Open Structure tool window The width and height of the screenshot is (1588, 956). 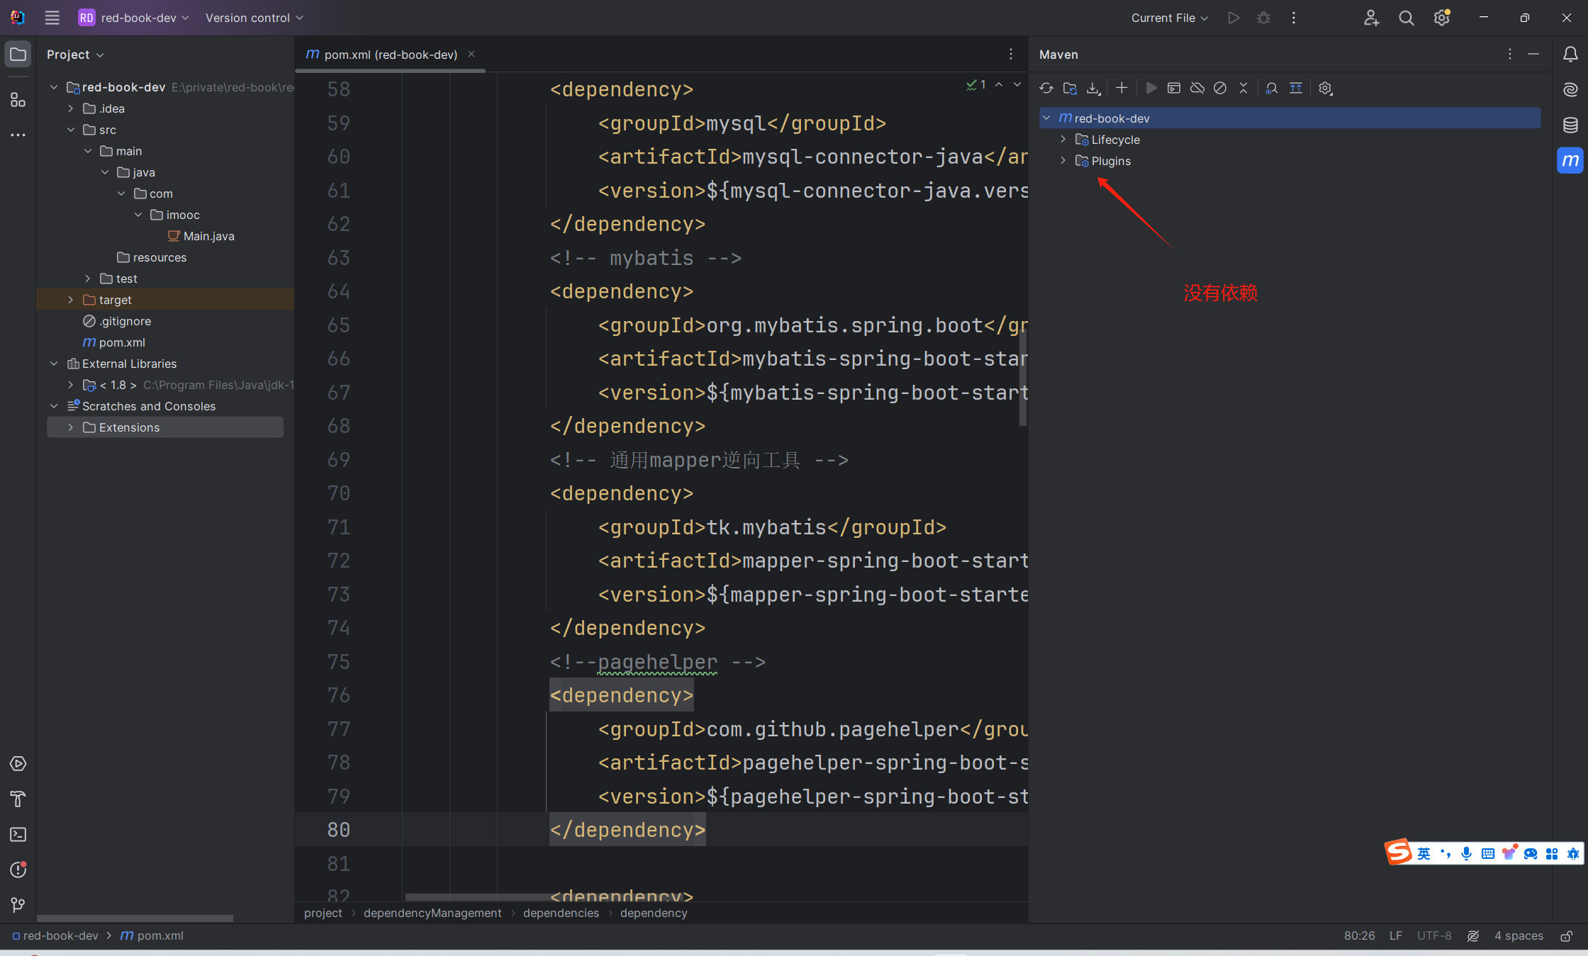[x=18, y=100]
